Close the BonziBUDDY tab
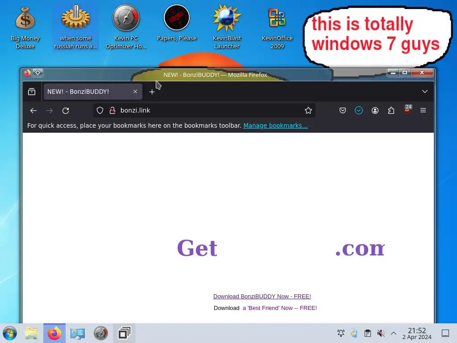The height and width of the screenshot is (343, 457). tap(135, 92)
